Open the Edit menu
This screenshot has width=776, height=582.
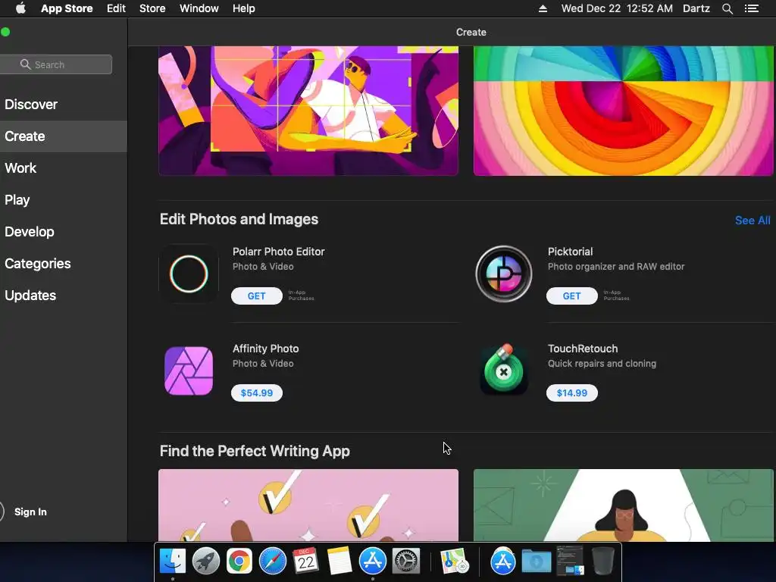coord(116,8)
